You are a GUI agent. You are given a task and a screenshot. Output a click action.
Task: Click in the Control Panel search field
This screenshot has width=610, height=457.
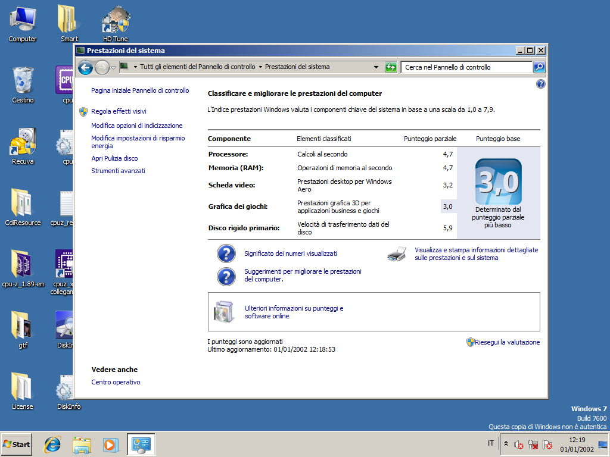pos(466,67)
